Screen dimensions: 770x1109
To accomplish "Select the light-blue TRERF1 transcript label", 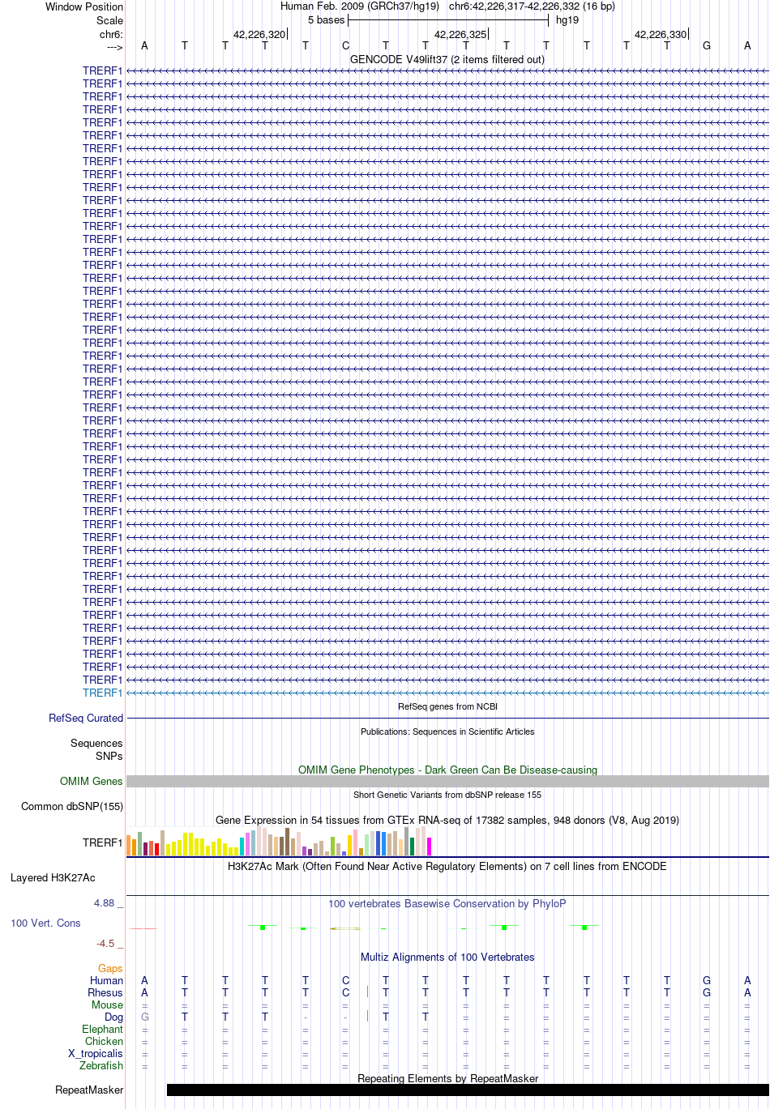I will pyautogui.click(x=102, y=693).
